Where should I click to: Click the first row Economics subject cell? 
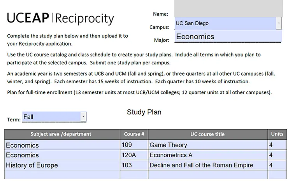coord(62,145)
